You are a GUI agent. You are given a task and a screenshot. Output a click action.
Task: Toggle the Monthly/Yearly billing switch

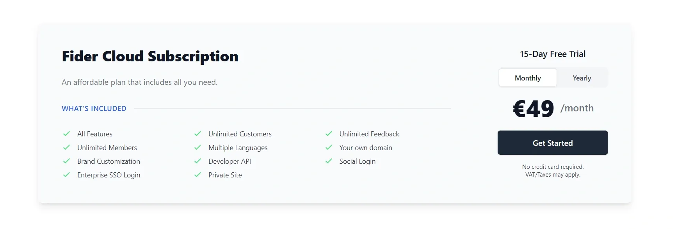tap(553, 78)
